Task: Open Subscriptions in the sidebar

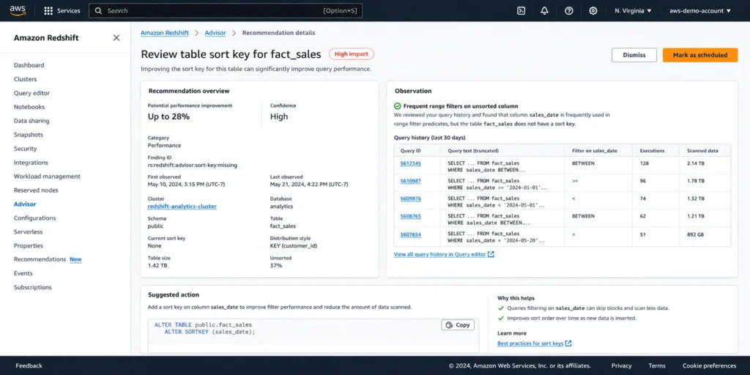Action: tap(32, 287)
